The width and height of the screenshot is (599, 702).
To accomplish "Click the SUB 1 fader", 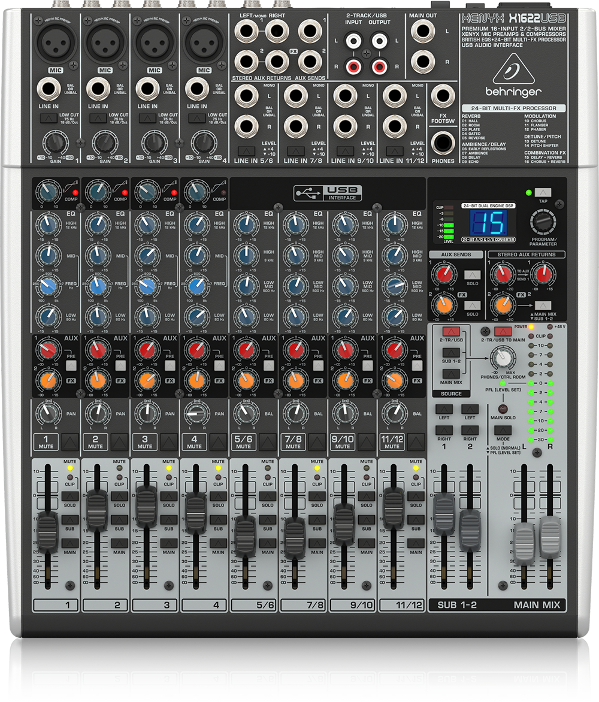I will tap(444, 513).
